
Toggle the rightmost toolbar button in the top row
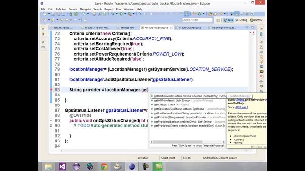click(252, 14)
